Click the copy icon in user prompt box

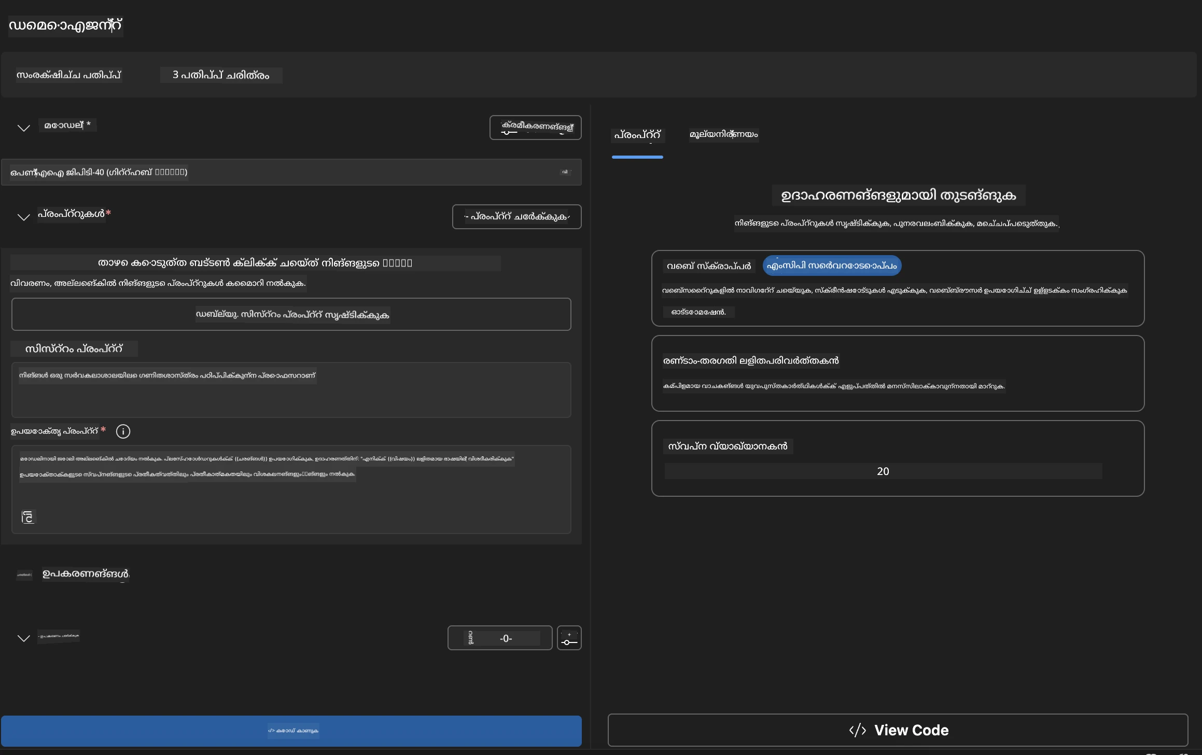click(28, 517)
